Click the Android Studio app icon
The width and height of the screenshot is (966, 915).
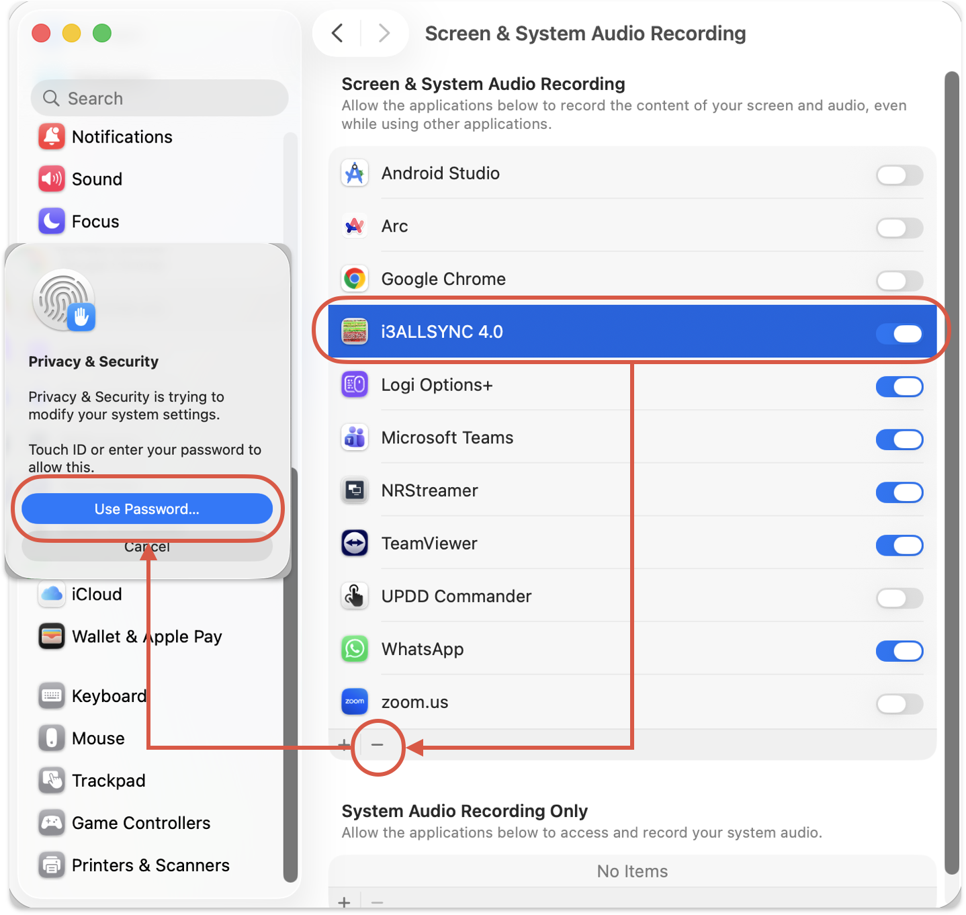tap(355, 173)
